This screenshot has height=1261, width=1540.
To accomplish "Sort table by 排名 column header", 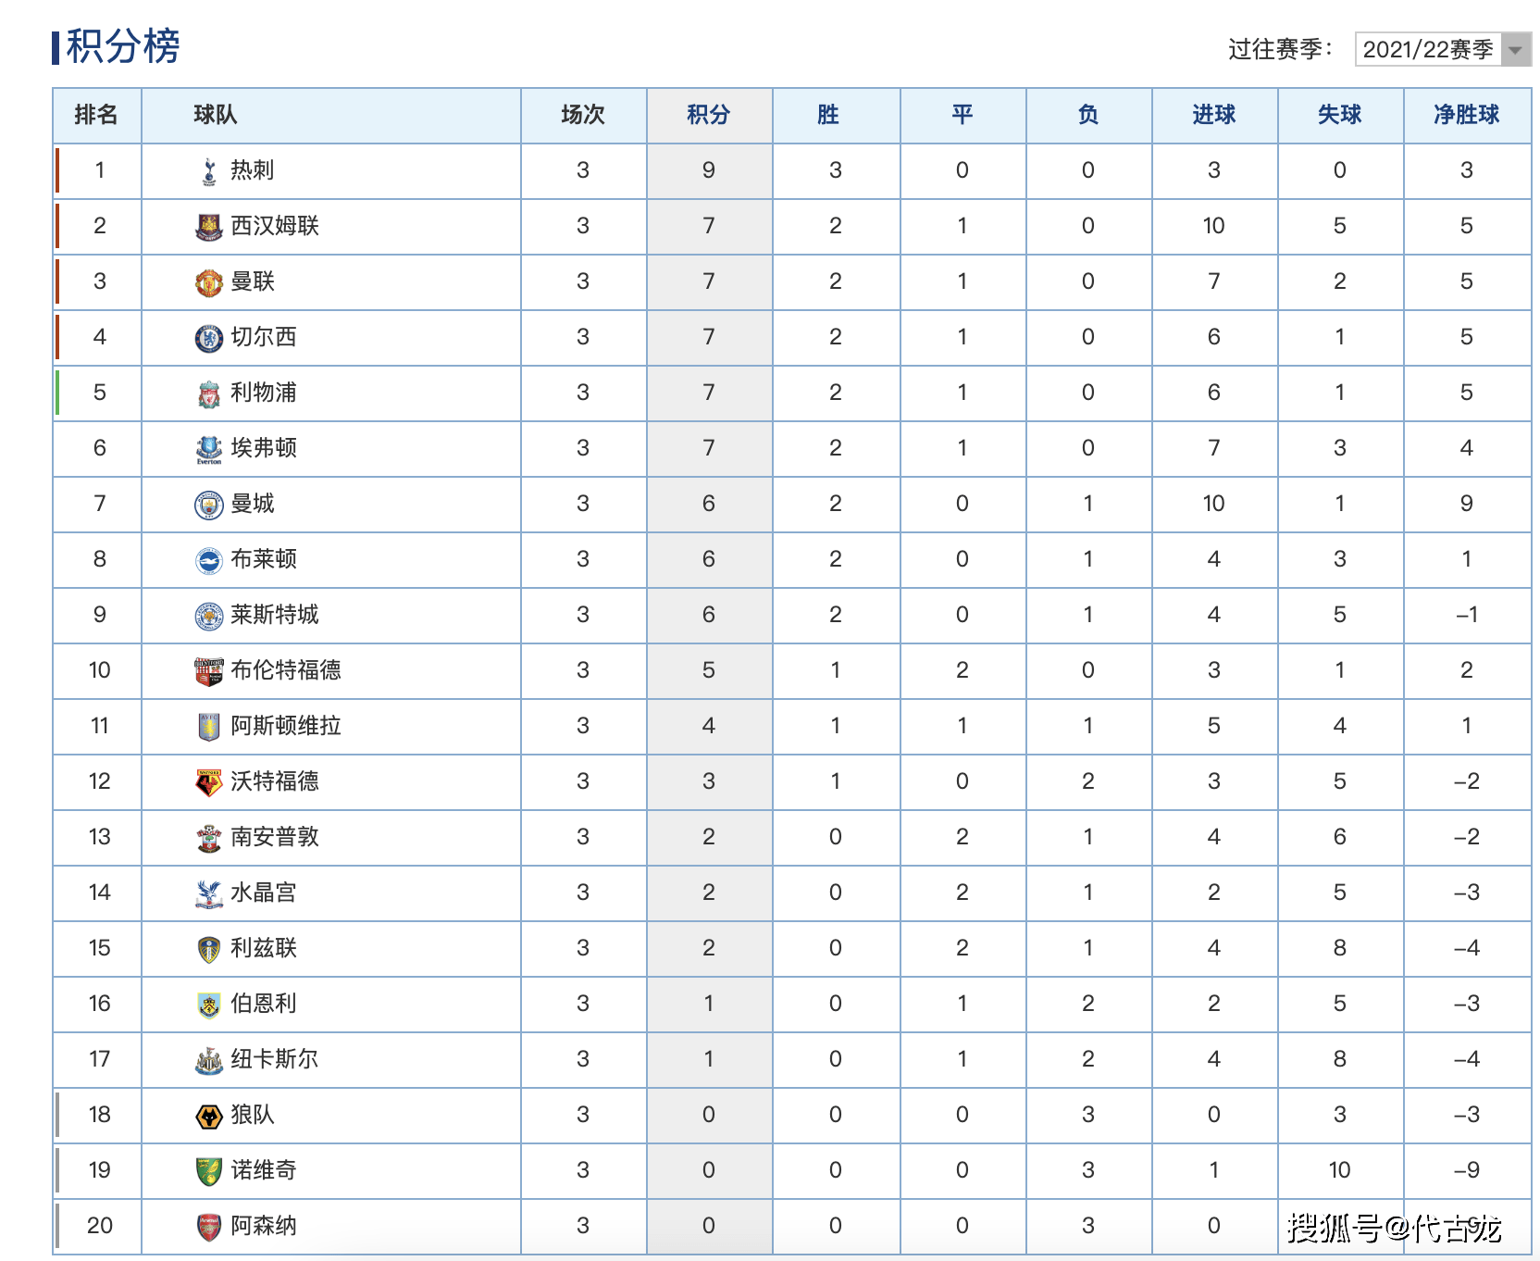I will (x=97, y=115).
